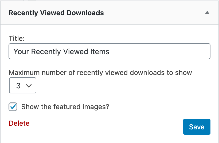Focus the Title input field
The height and width of the screenshot is (143, 219).
coord(109,51)
